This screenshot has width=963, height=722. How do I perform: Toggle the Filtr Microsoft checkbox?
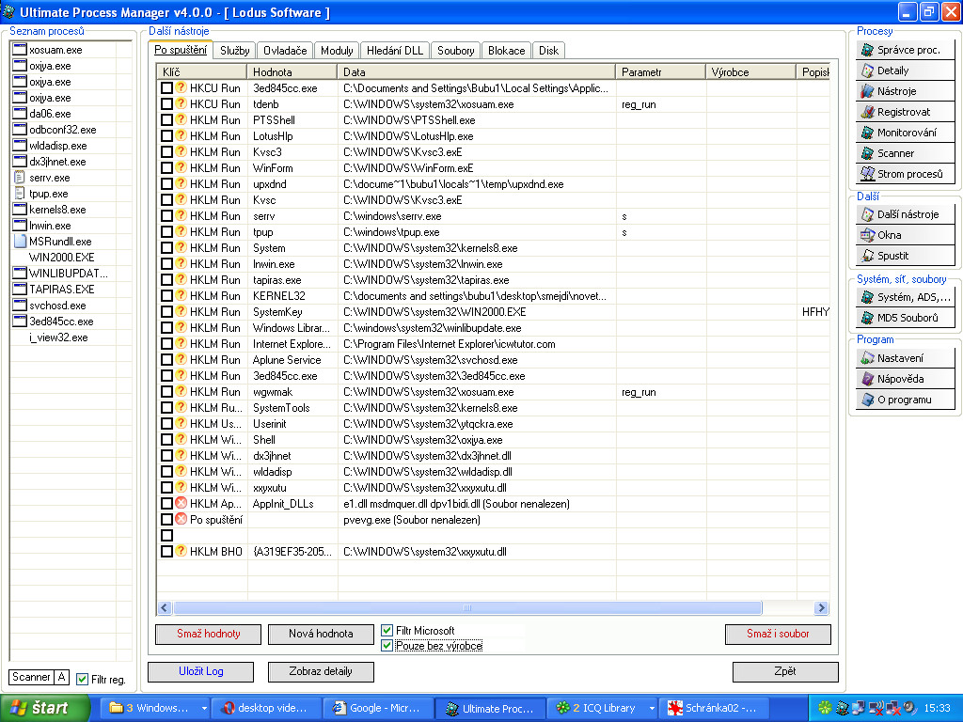point(387,631)
